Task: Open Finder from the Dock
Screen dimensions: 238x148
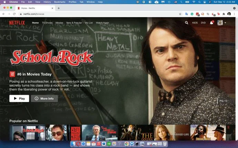Action: 73,144
